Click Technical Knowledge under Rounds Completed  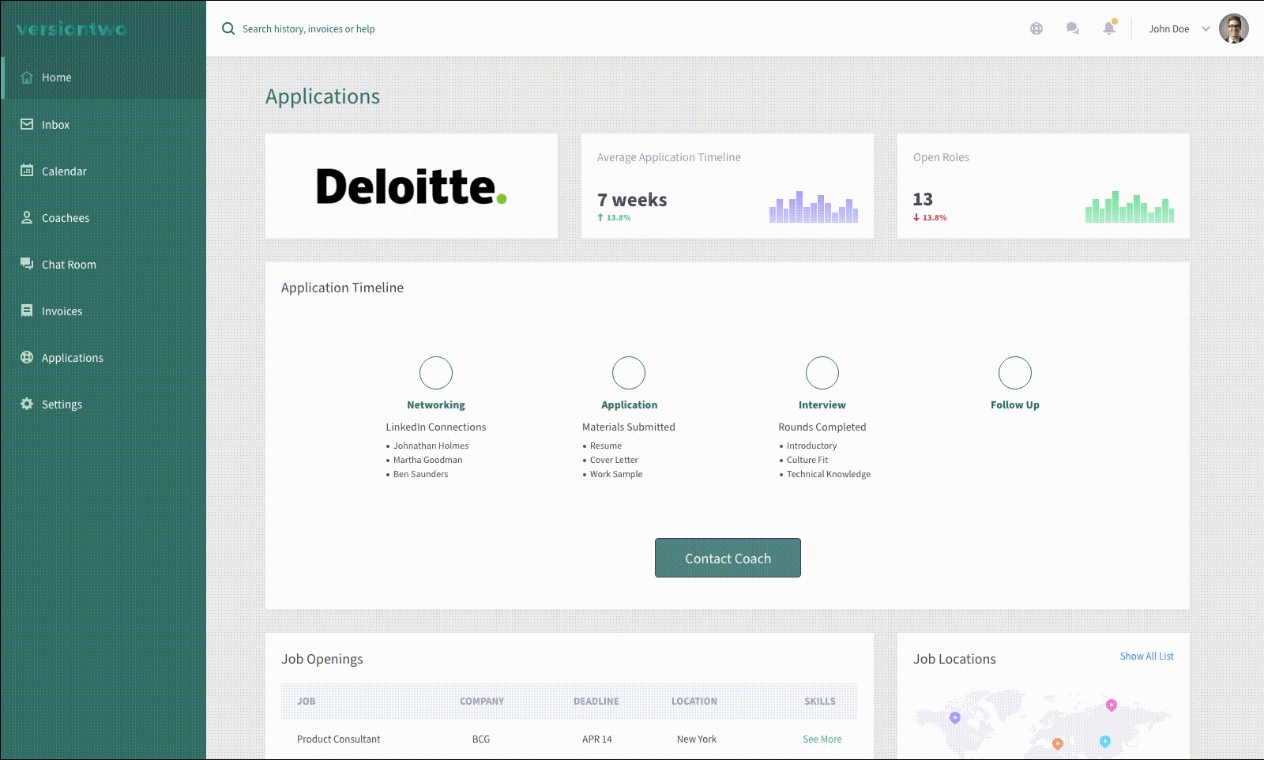829,474
